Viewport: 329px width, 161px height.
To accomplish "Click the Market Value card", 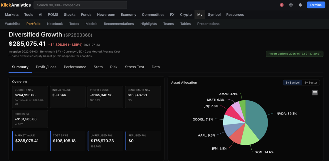I will (30, 141).
